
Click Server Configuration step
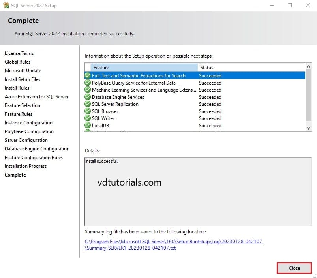26,140
